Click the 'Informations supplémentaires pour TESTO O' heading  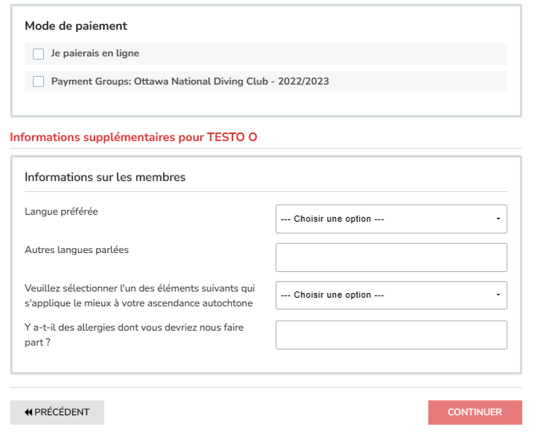[134, 137]
